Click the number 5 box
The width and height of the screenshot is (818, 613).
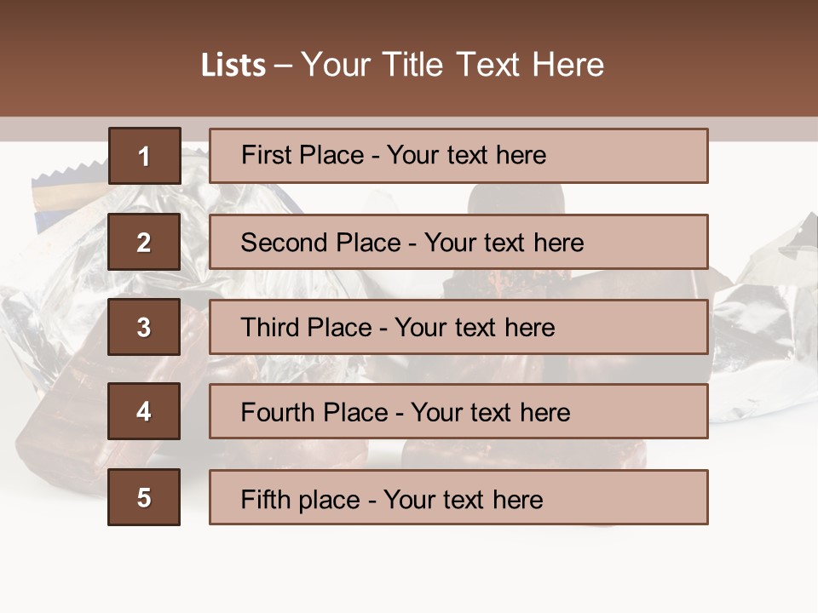coord(144,497)
